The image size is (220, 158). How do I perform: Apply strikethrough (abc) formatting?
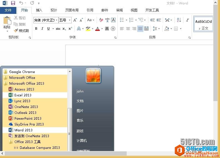(x=58, y=29)
